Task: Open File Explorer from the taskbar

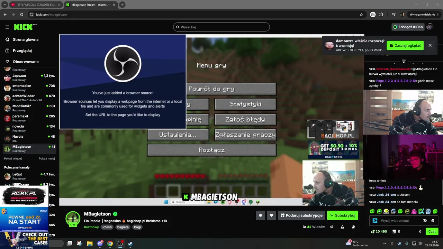Action: [x=90, y=243]
